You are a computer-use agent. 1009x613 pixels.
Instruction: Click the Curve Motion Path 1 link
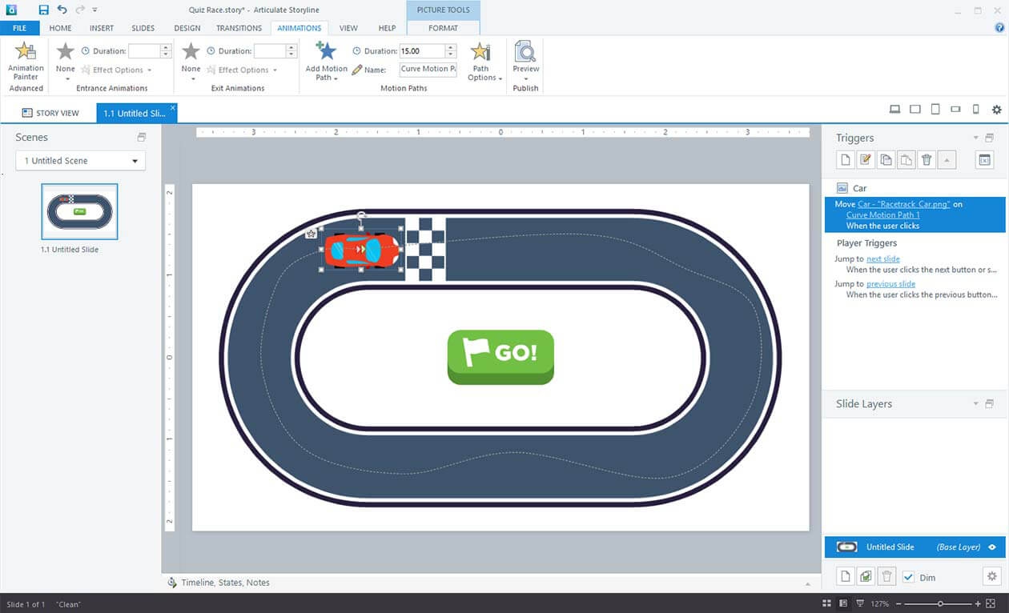pos(882,215)
